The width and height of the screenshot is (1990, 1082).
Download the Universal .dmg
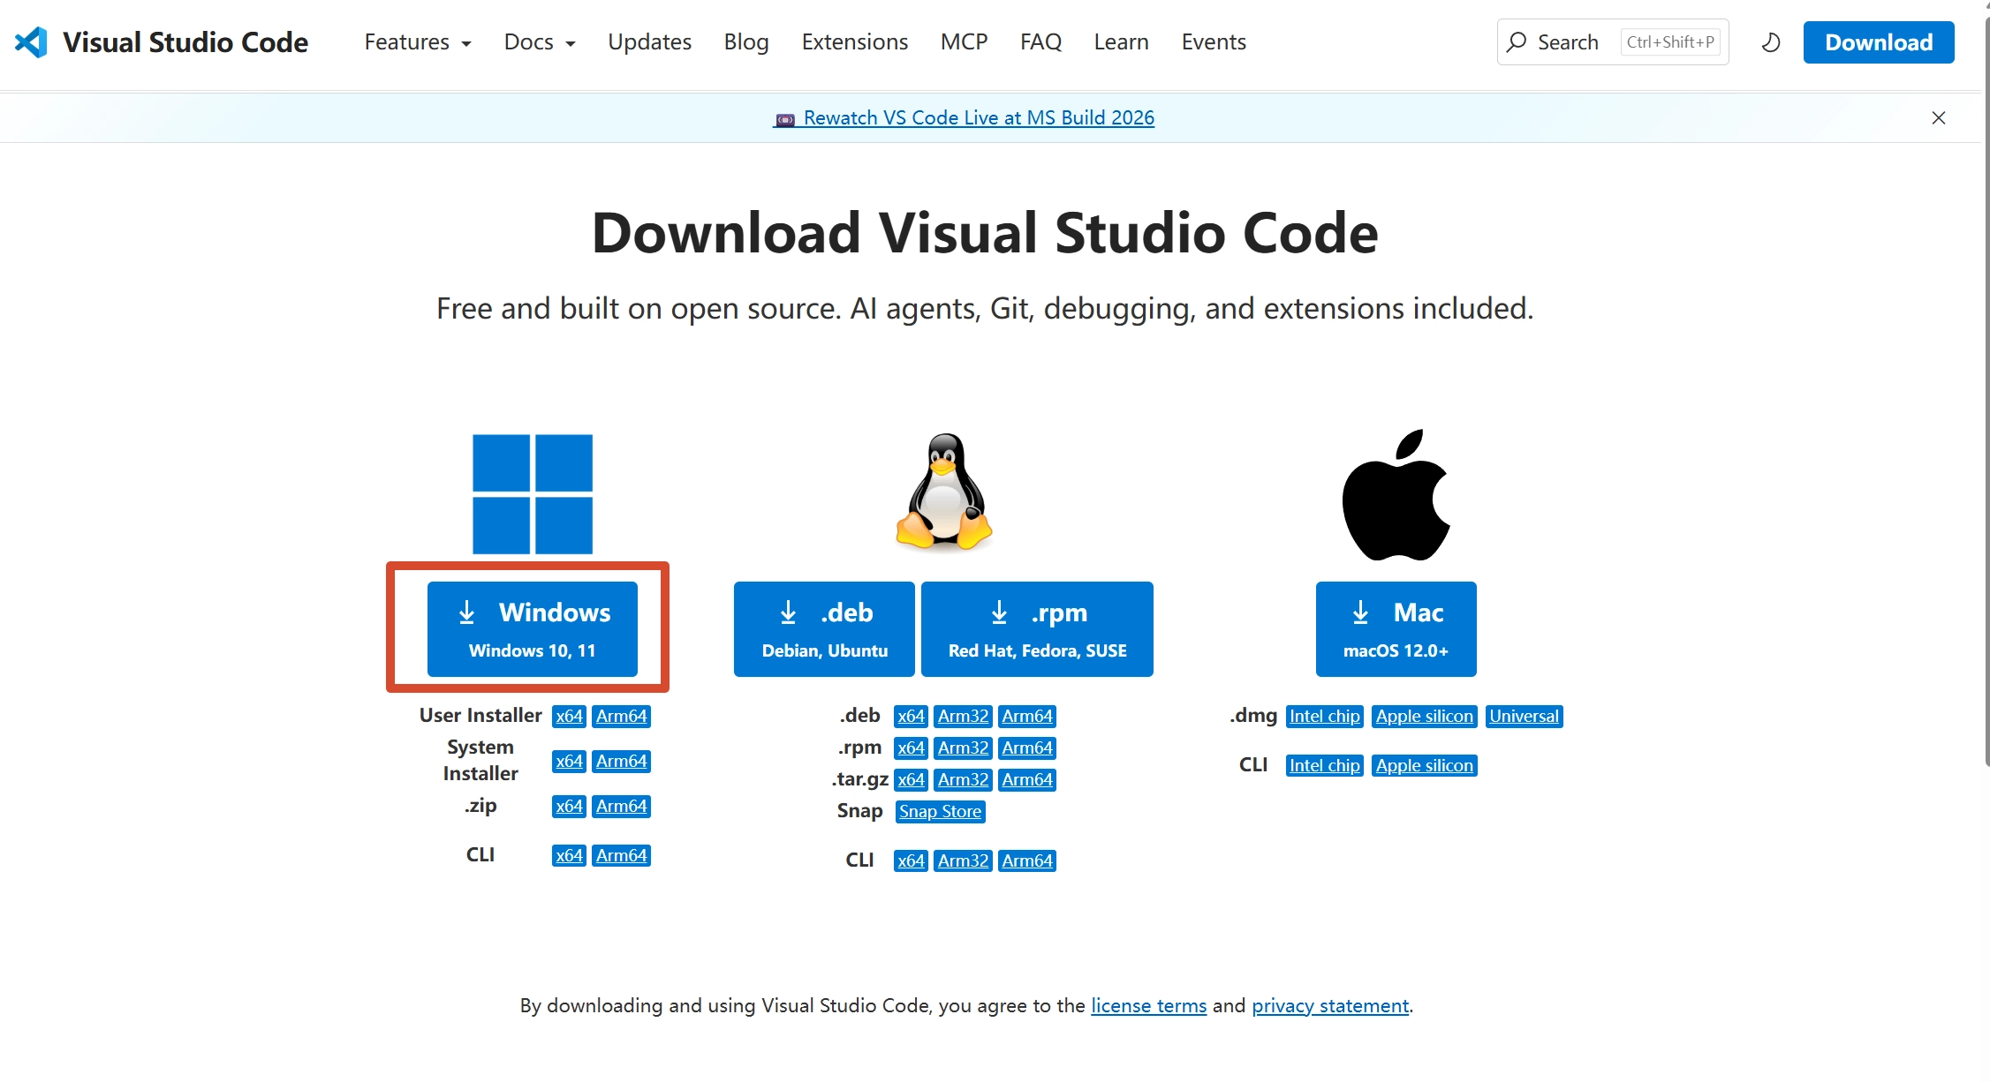[1524, 717]
